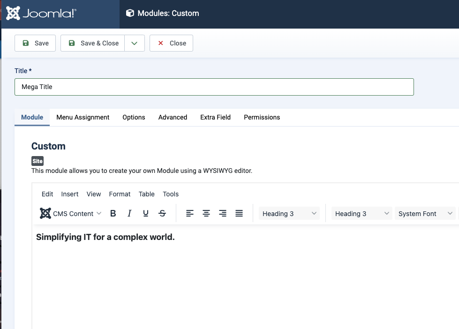Click the Close button in toolbar
This screenshot has width=459, height=329.
coord(171,43)
